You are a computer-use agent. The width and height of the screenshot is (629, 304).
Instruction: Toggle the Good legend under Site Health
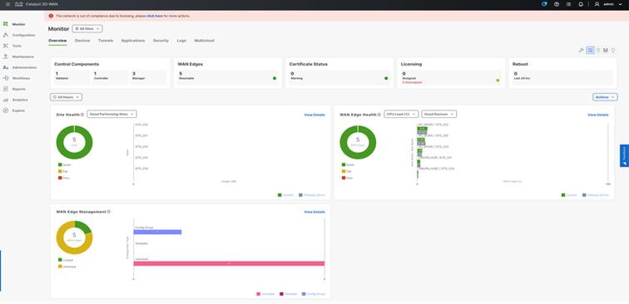(x=64, y=164)
